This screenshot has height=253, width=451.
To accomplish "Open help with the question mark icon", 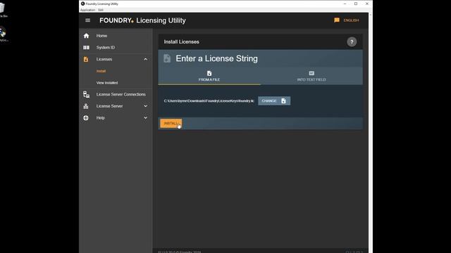I will (352, 42).
